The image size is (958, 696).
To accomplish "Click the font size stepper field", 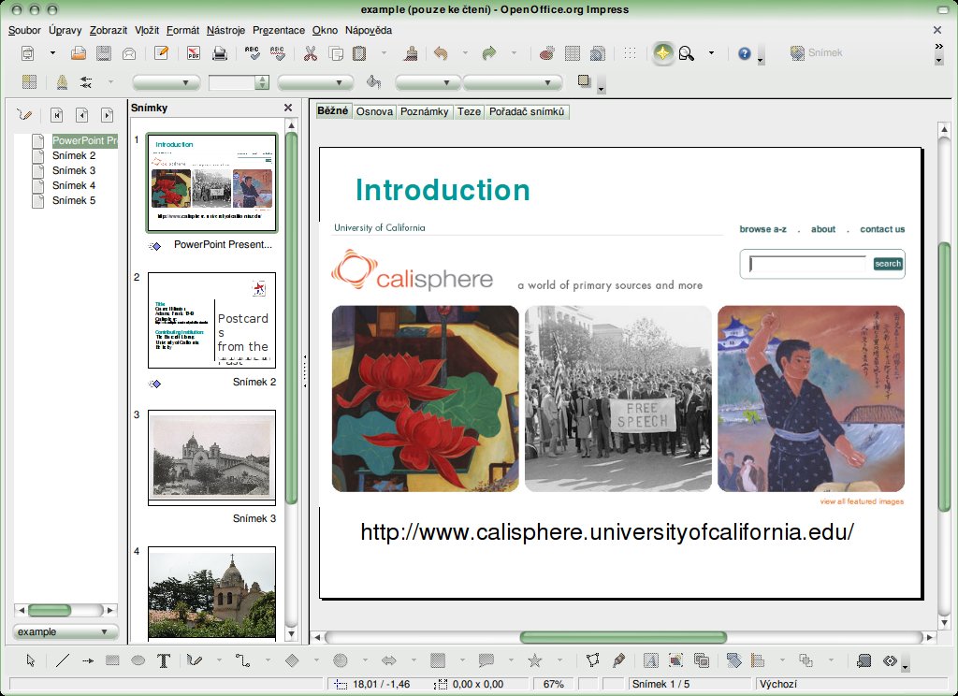I will tap(239, 82).
